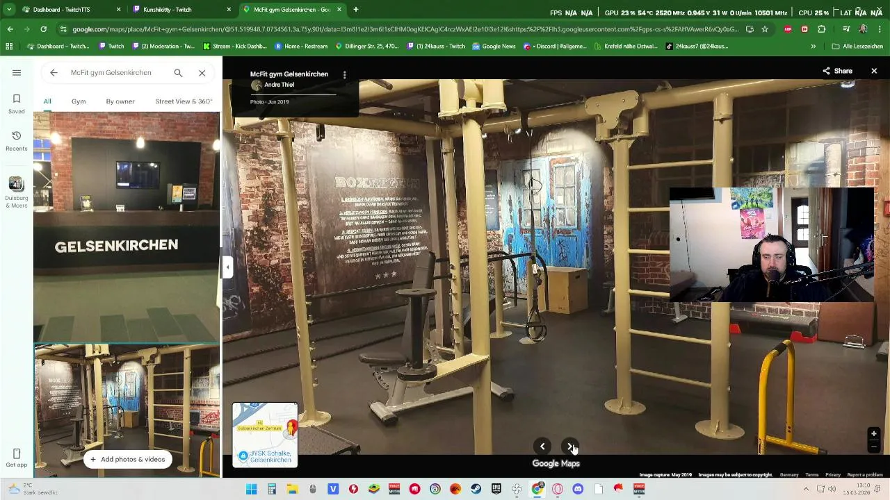Show hidden system tray icons
Image resolution: width=890 pixels, height=500 pixels.
click(x=806, y=489)
